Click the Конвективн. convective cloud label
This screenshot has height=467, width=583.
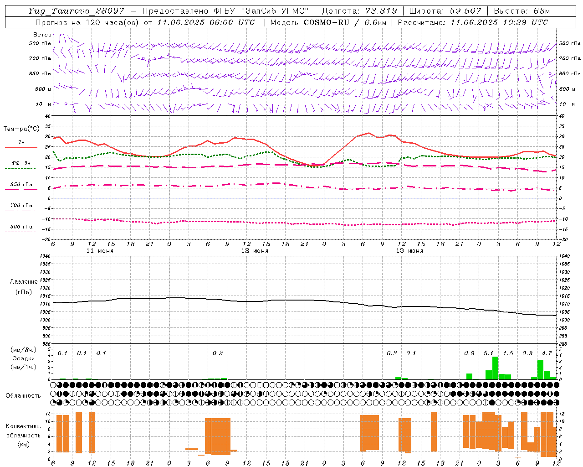[23, 426]
